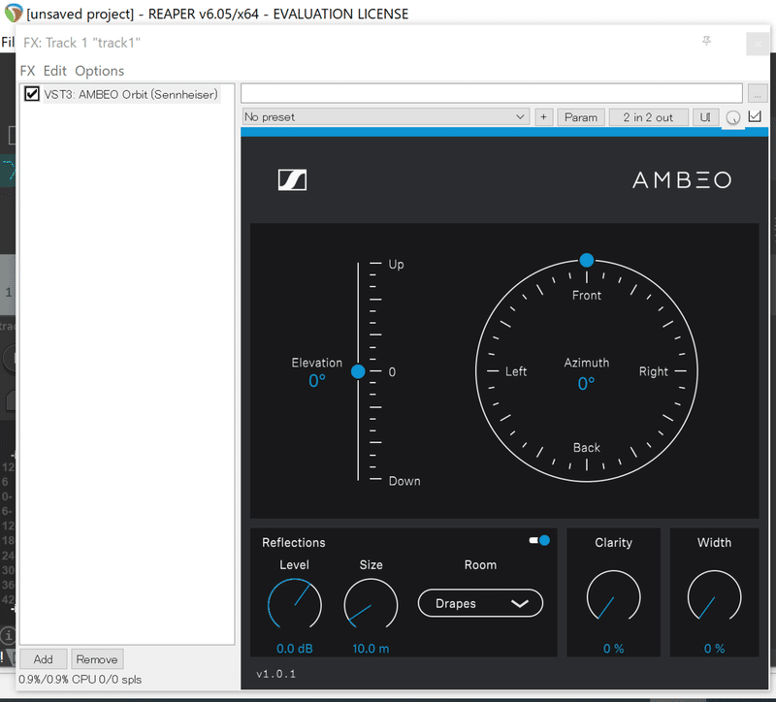Toggle AMBEO Orbit FX enabled checkbox
Viewport: 776px width, 702px height.
(32, 94)
